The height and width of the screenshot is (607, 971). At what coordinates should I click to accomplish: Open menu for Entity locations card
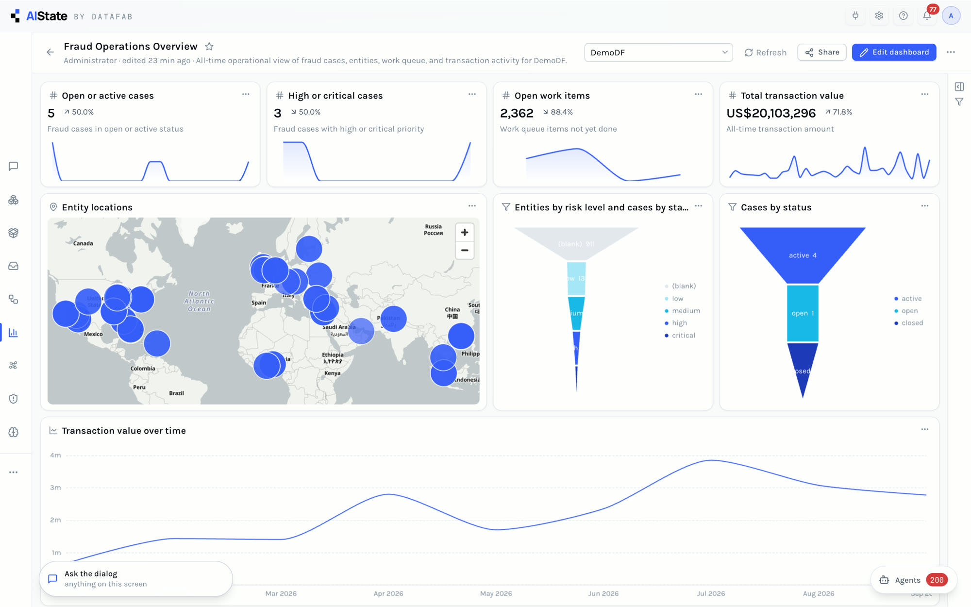(472, 206)
